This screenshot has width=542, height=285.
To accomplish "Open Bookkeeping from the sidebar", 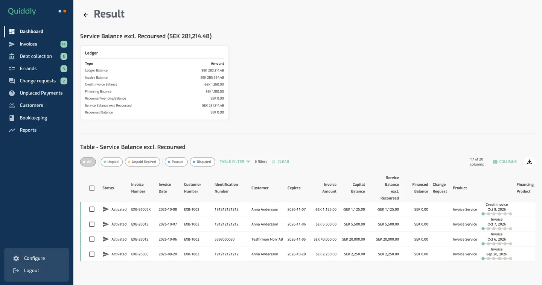I will click(x=33, y=118).
